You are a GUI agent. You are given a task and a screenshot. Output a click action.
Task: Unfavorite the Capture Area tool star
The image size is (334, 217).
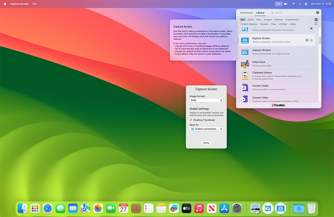tap(311, 28)
